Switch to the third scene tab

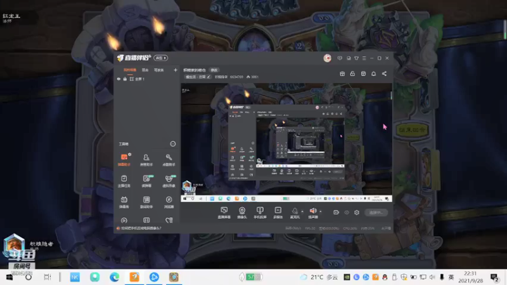(x=159, y=70)
